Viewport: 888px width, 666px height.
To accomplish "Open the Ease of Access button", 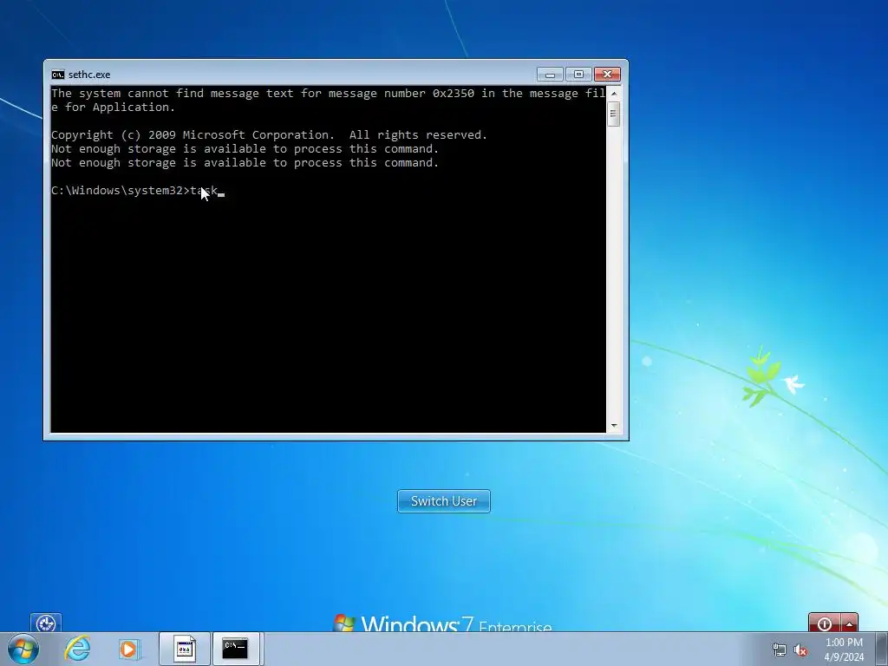I will (46, 624).
